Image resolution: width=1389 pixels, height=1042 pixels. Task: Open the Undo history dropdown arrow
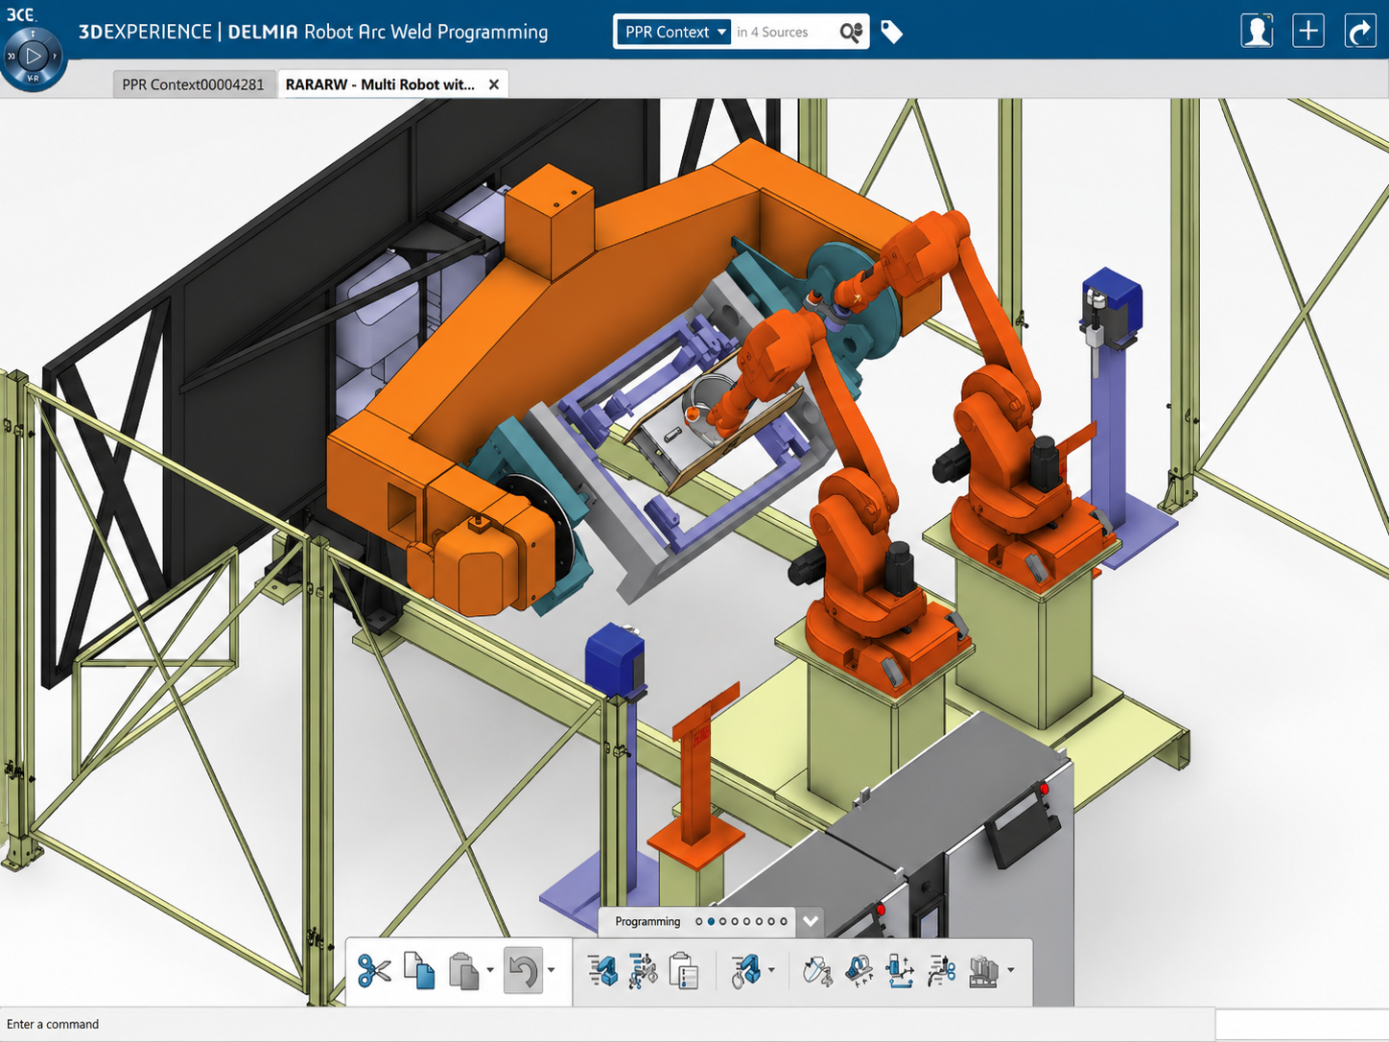pos(552,971)
